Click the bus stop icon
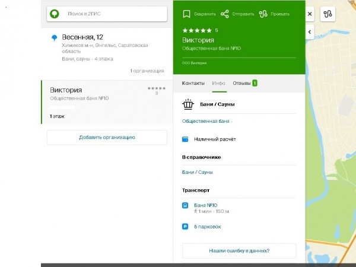This screenshot has height=267, width=356. (x=185, y=205)
